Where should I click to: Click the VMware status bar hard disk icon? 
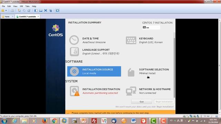click(184, 116)
